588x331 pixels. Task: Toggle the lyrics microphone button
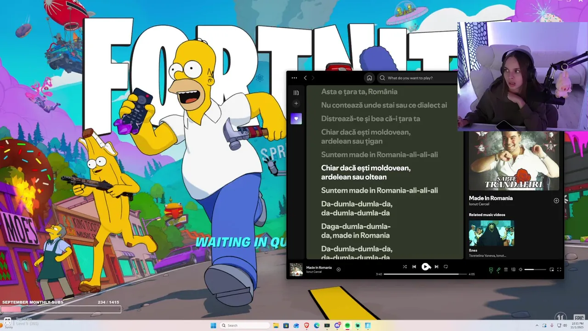[498, 269]
